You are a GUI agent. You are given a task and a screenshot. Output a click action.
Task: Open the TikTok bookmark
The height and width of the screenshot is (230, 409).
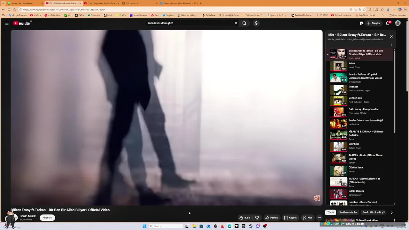80,15
